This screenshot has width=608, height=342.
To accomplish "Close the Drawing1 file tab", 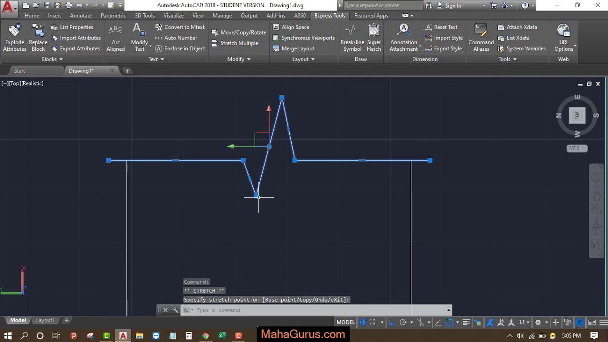I will pos(112,71).
